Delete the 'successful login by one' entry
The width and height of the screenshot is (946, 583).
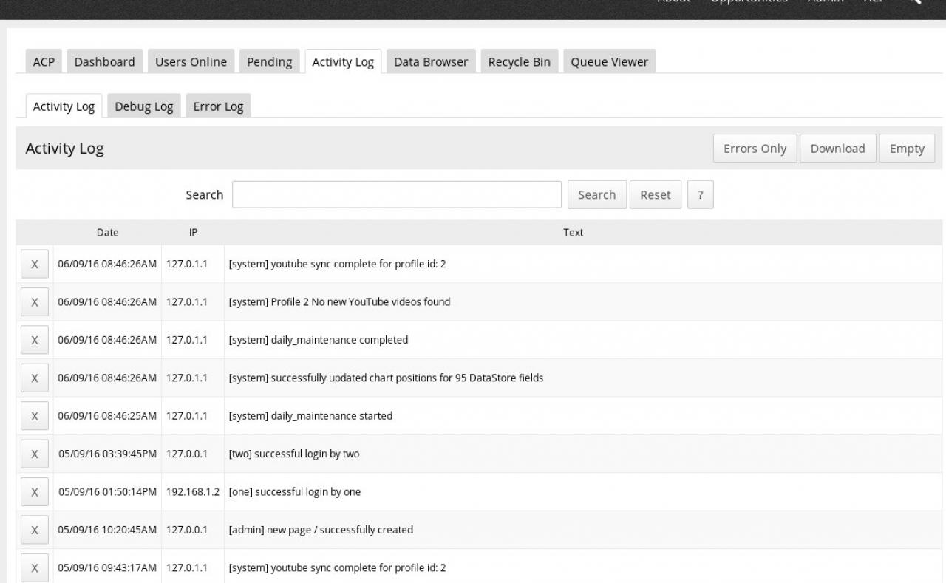coord(35,492)
